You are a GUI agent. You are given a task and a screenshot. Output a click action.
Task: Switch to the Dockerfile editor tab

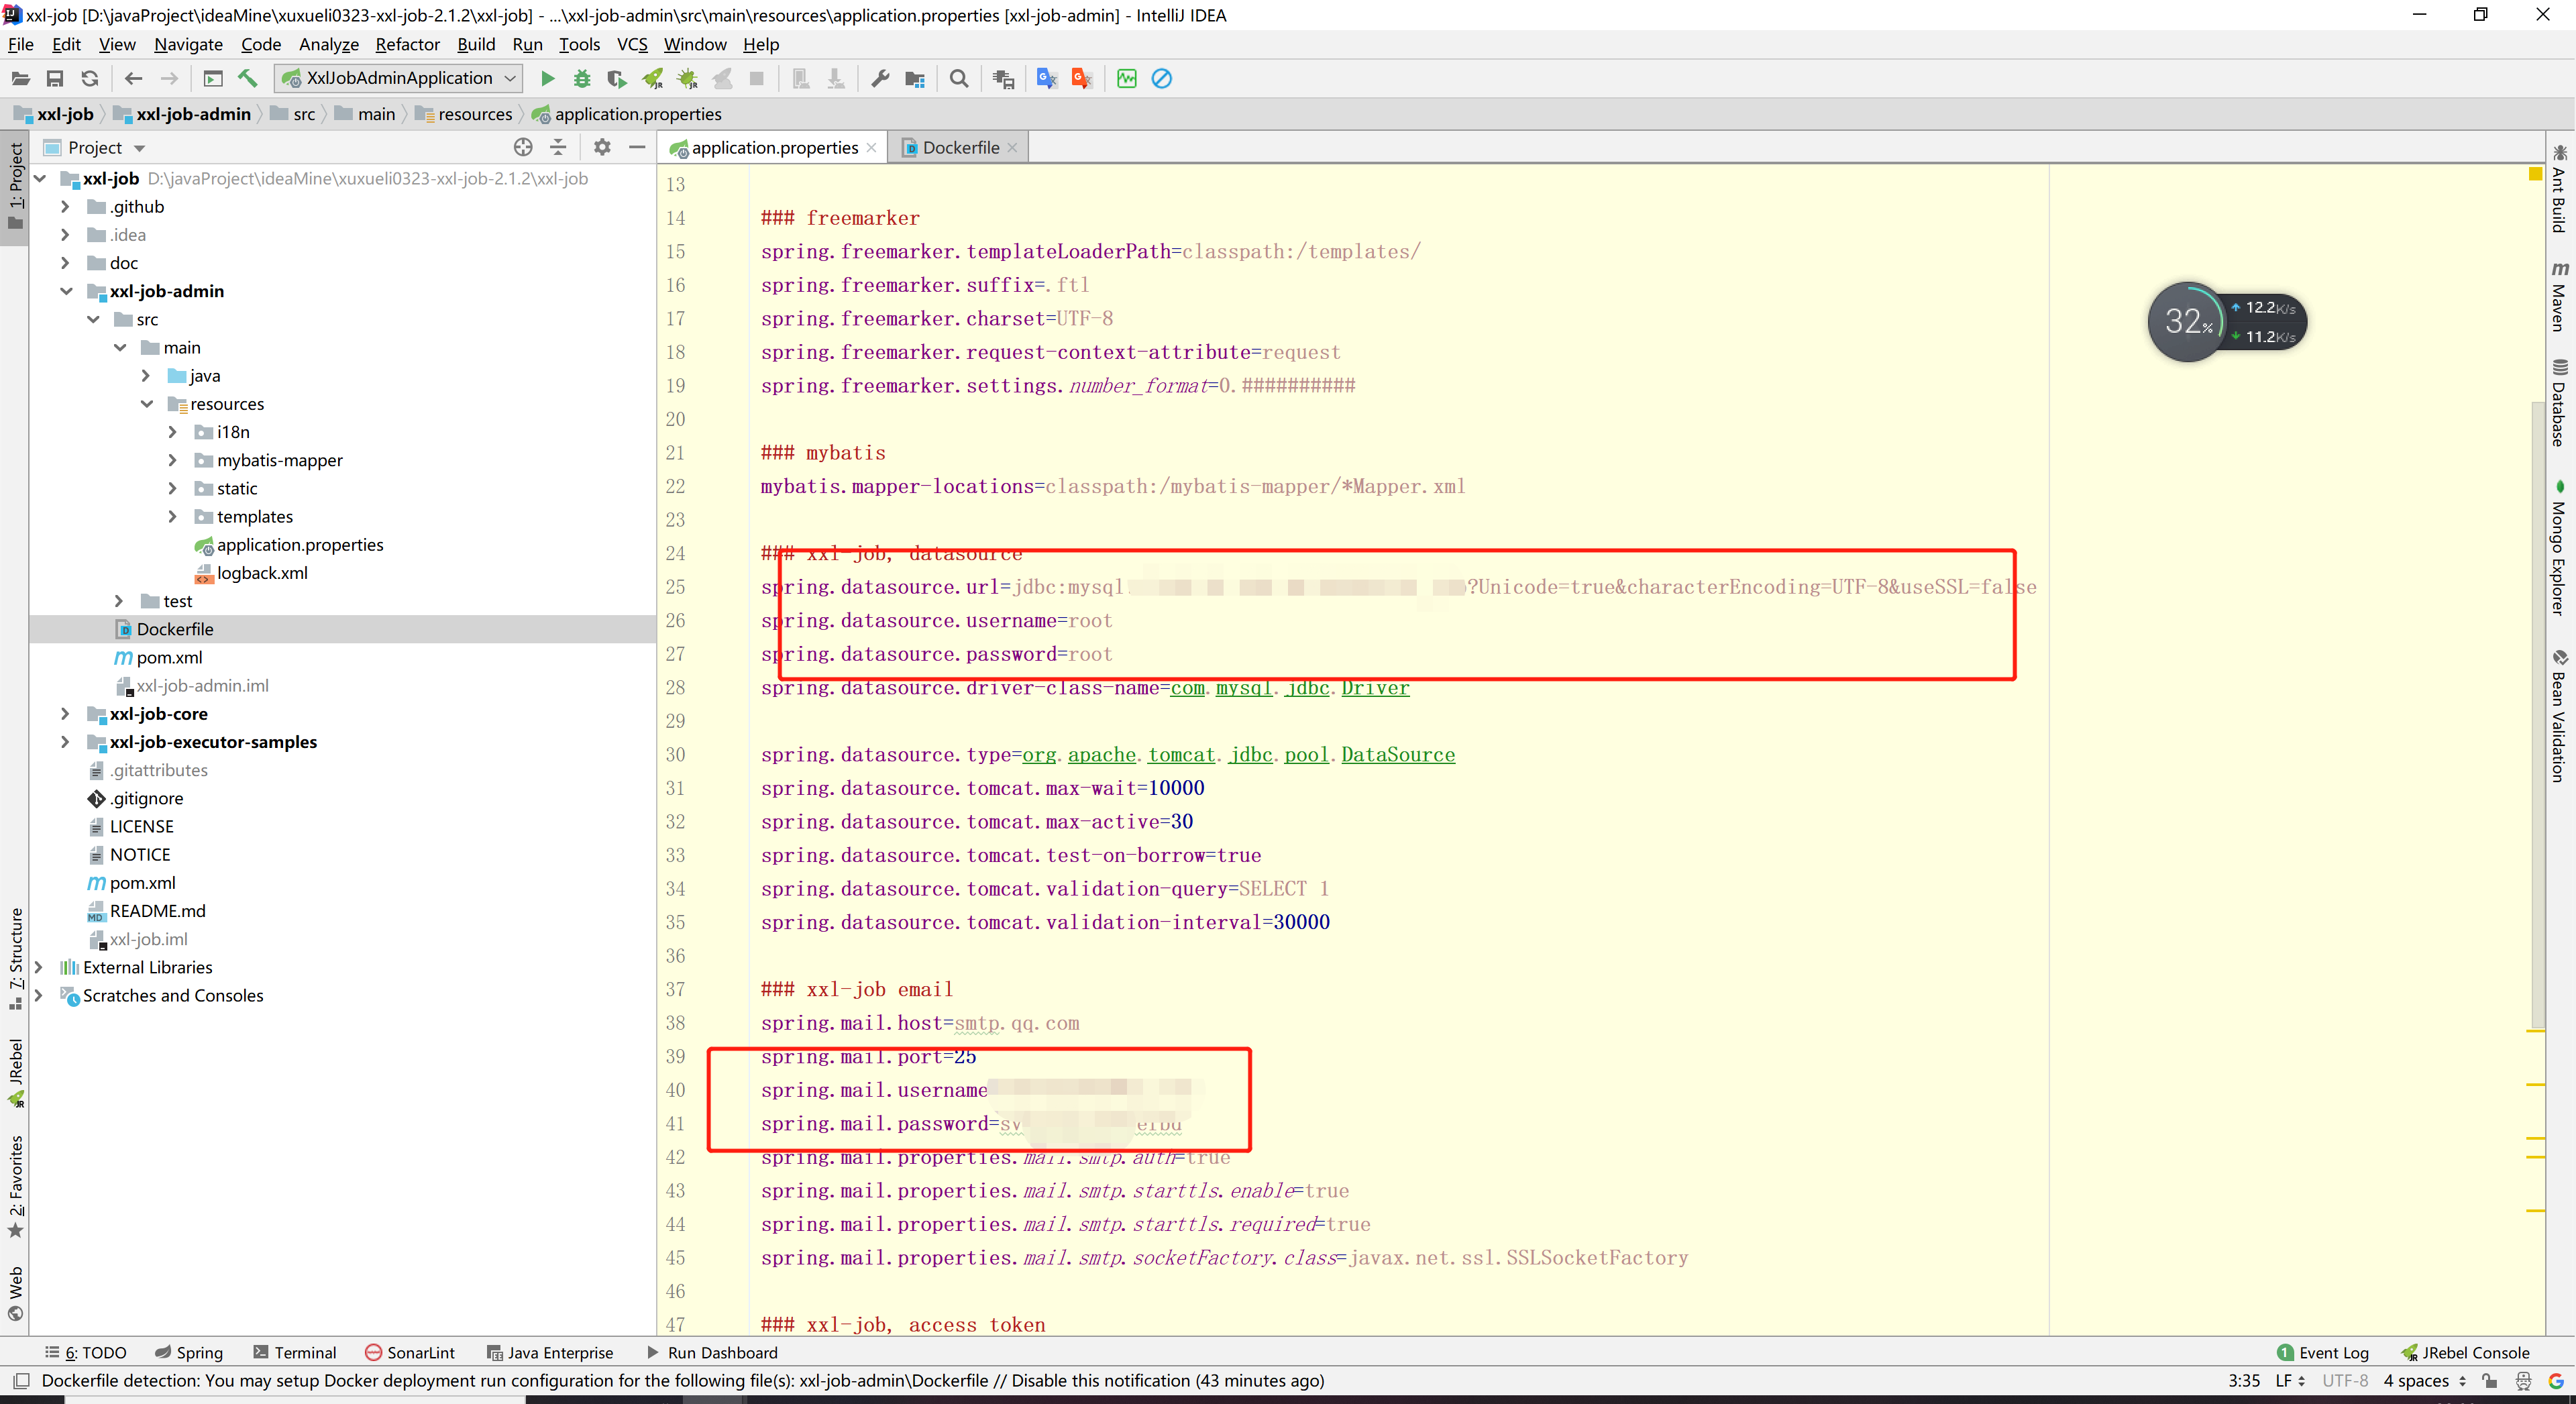pos(960,147)
